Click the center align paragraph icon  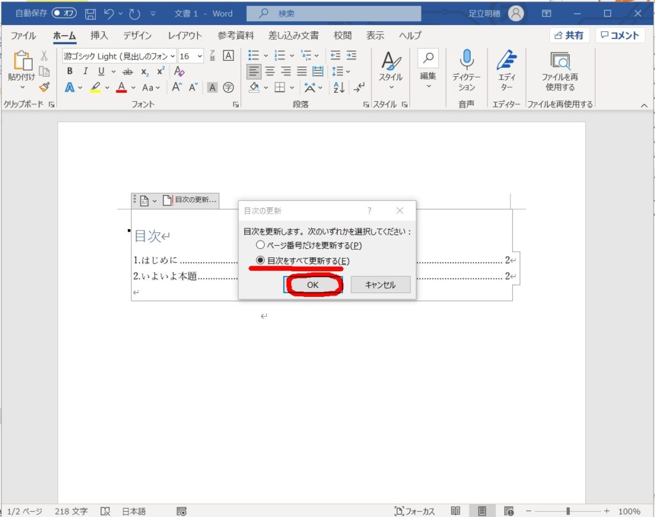click(x=271, y=72)
